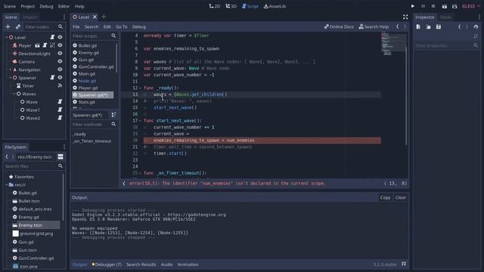484x272 pixels.
Task: Open the Editor menu
Action: (x=64, y=6)
